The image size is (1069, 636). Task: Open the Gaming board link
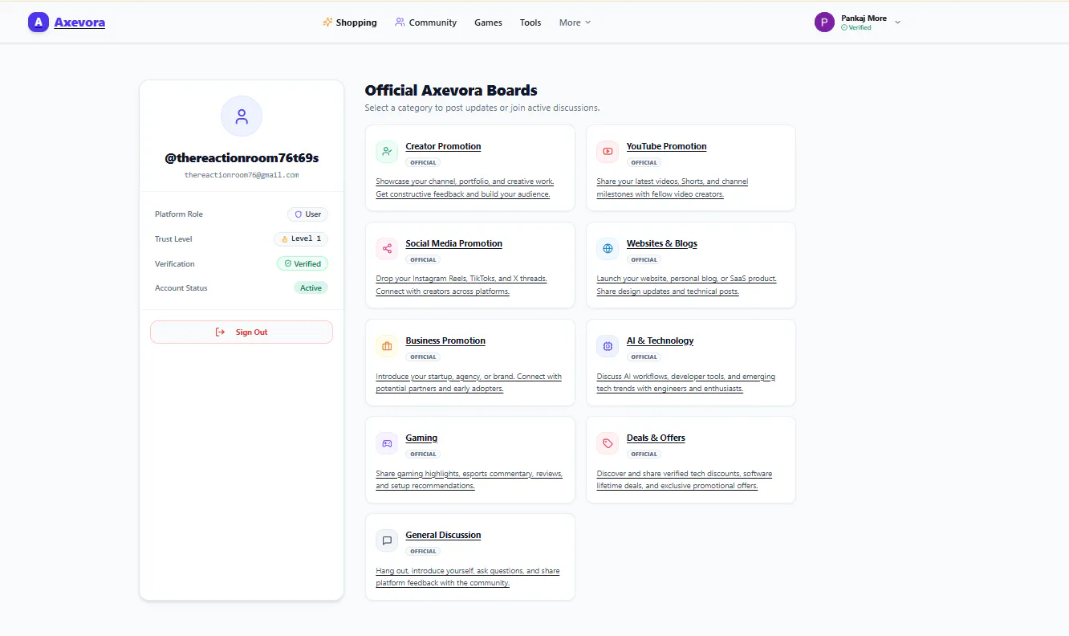pyautogui.click(x=421, y=438)
